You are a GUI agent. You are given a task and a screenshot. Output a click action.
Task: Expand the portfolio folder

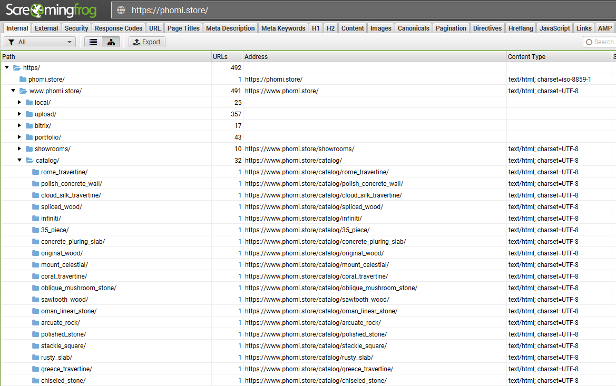click(19, 137)
